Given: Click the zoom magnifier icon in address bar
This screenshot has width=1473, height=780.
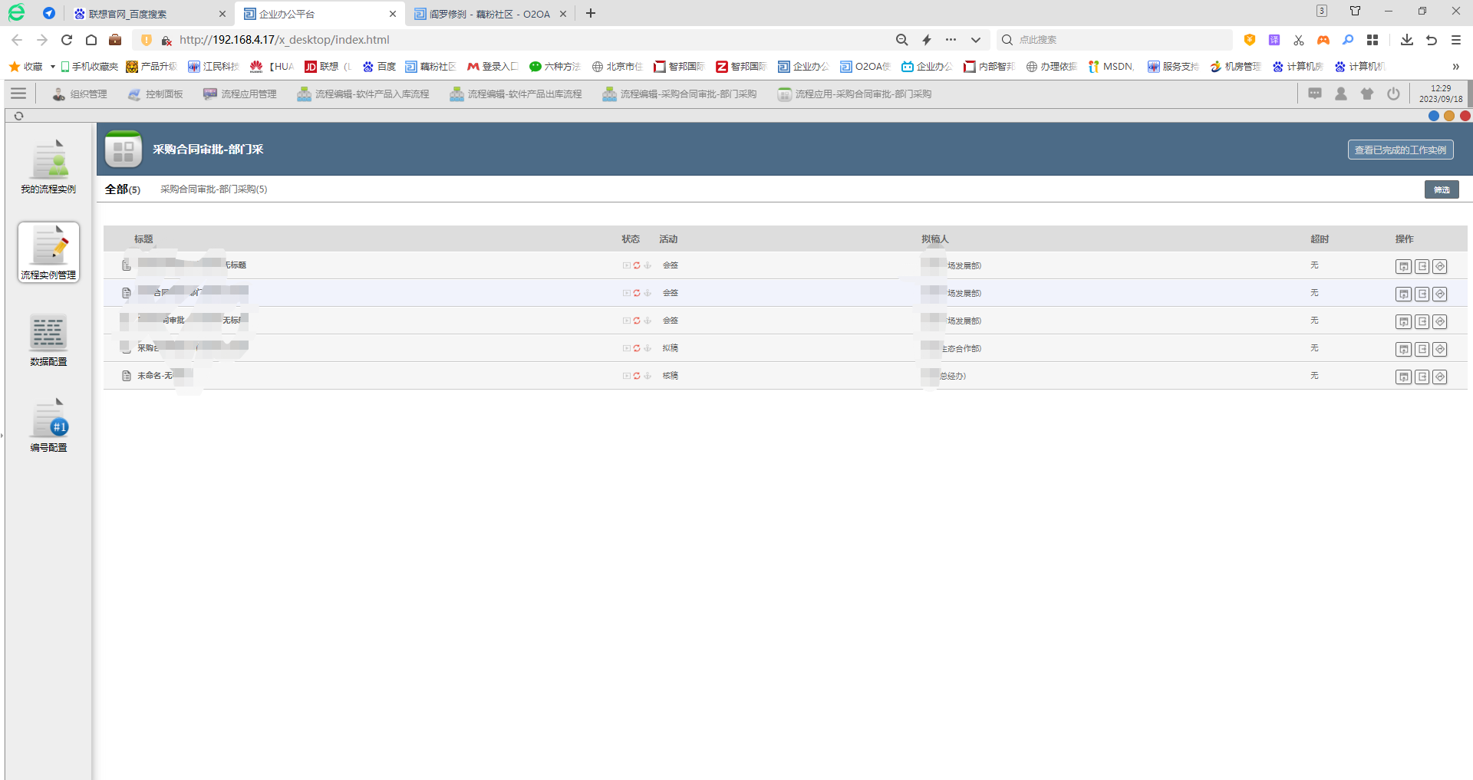Looking at the screenshot, I should tap(902, 40).
